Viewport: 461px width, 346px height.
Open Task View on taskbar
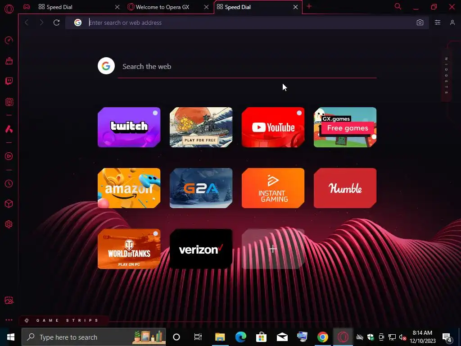(x=198, y=337)
